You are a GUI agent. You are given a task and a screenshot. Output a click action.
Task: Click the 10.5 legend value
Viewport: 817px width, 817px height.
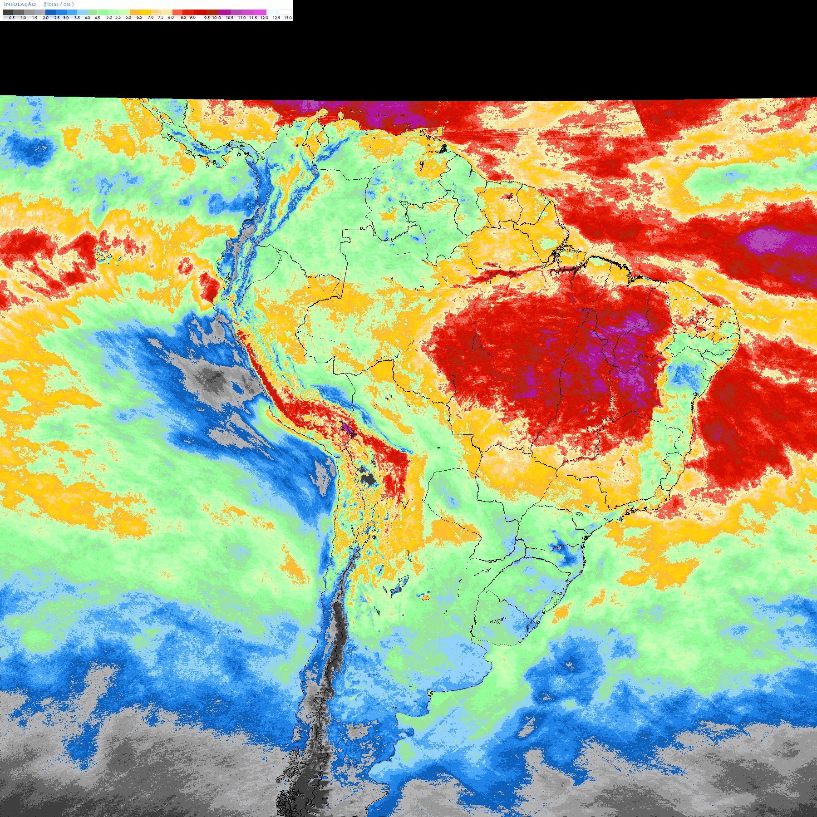(230, 18)
